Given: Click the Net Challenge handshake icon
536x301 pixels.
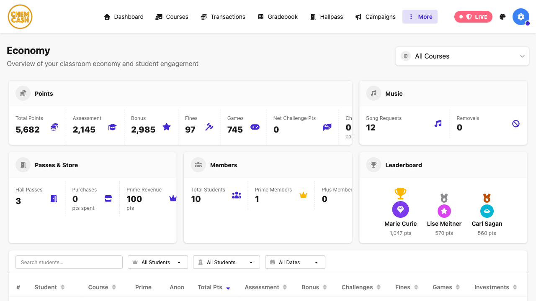Looking at the screenshot, I should (x=327, y=127).
